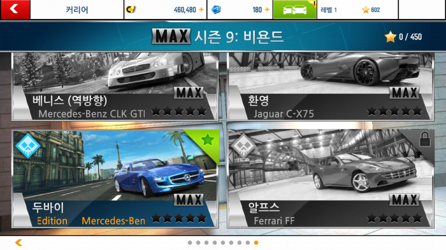Tap the orange previous-page arrow at bottom
The height and width of the screenshot is (250, 446).
click(18, 242)
